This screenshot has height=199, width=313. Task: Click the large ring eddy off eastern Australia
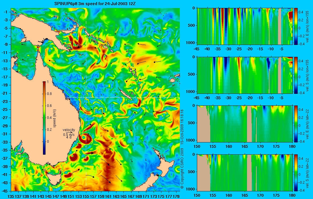pyautogui.click(x=85, y=138)
